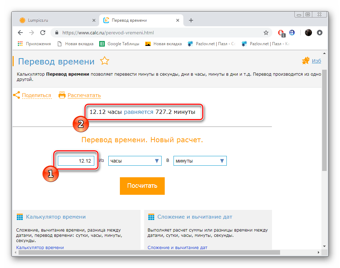The height and width of the screenshot is (268, 340).
Task: Click the Изб favorites link
Action: (x=317, y=61)
